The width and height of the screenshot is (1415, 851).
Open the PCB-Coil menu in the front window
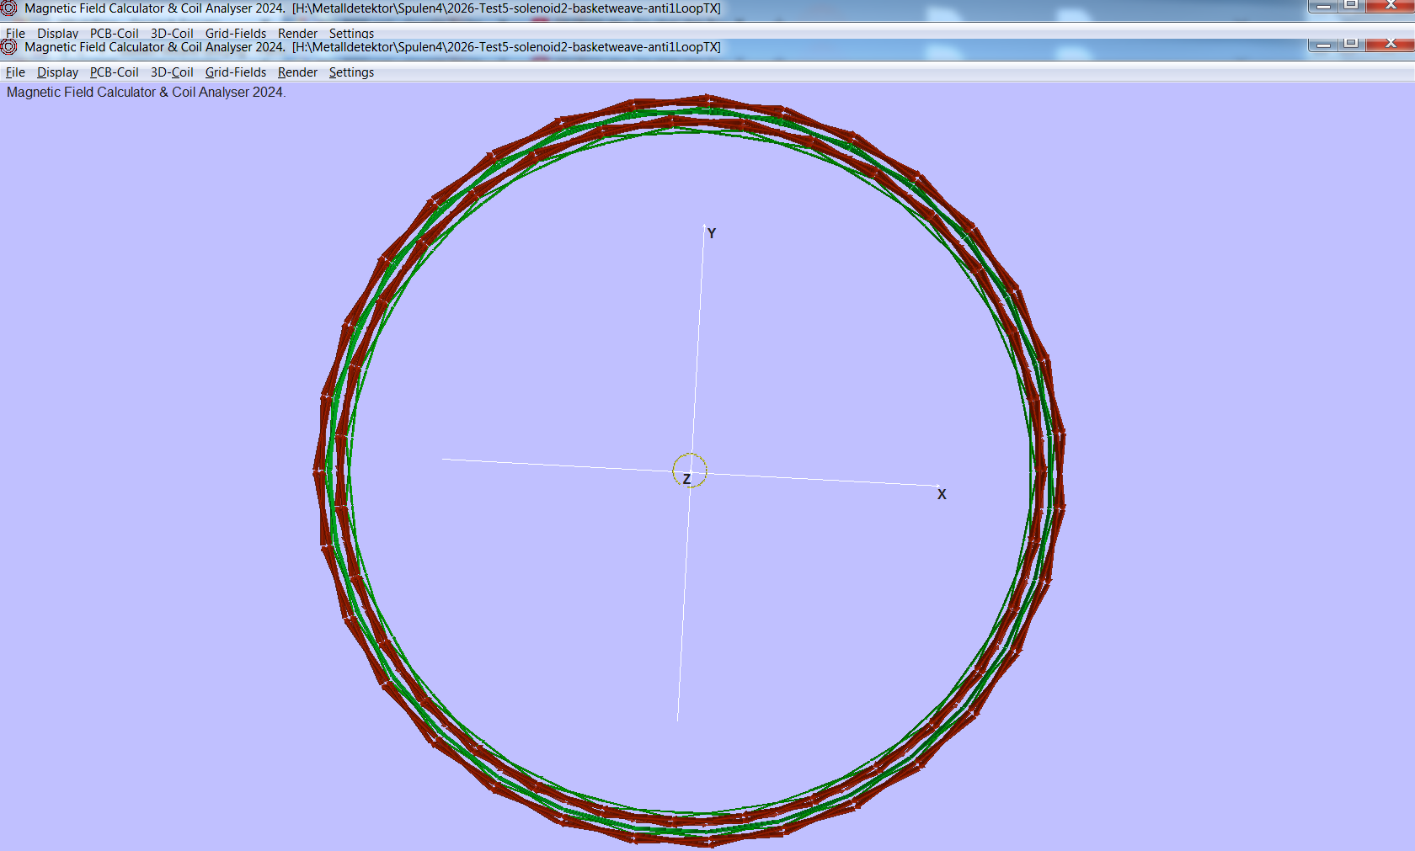[x=114, y=72]
